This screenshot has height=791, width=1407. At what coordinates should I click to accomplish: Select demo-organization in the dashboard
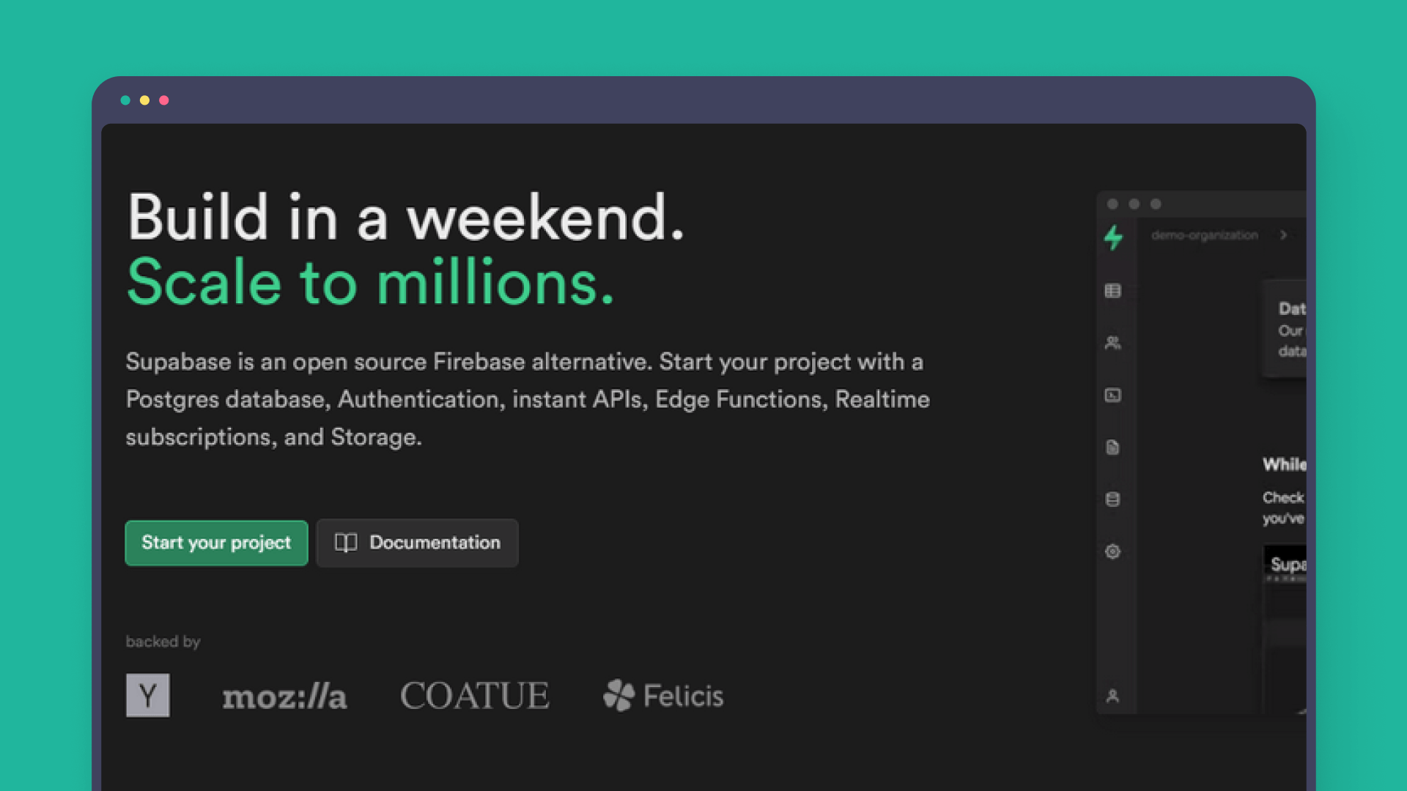1205,235
